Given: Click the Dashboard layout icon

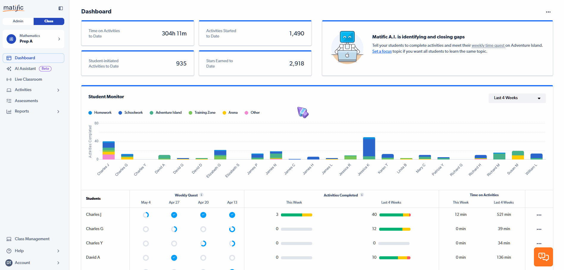Looking at the screenshot, I should pyautogui.click(x=9, y=58).
